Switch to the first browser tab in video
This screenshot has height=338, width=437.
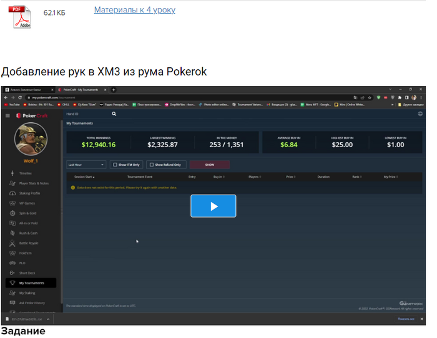(29, 90)
